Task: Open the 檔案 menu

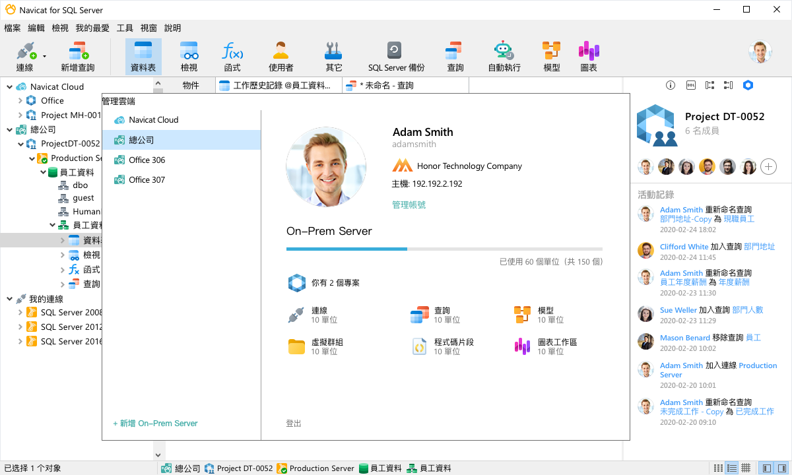Action: tap(13, 28)
